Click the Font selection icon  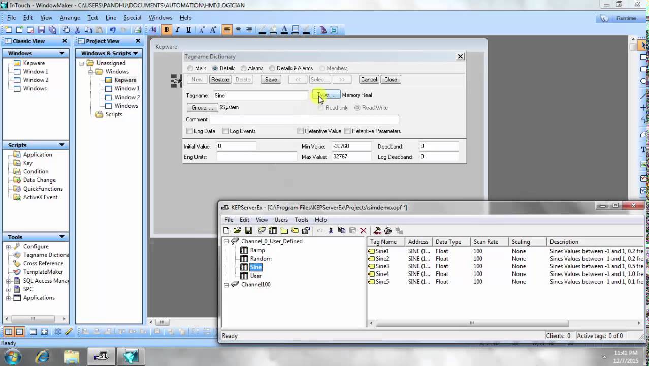[x=153, y=30]
